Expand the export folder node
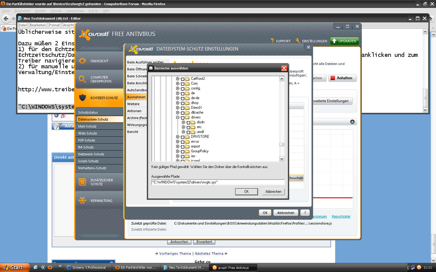The width and height of the screenshot is (436, 272). (178, 146)
